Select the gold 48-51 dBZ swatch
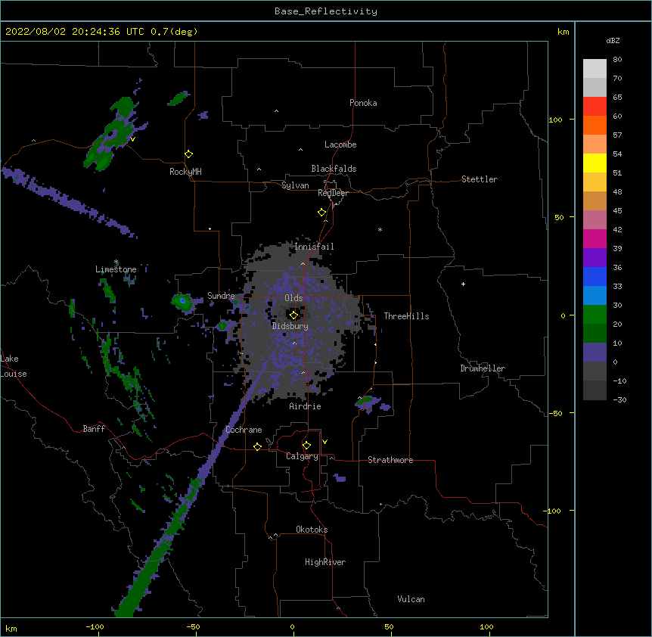652x637 pixels. (x=595, y=182)
